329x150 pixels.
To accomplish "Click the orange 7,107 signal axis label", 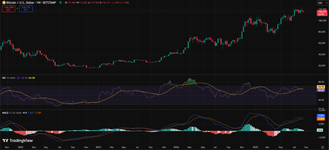I will [321, 119].
